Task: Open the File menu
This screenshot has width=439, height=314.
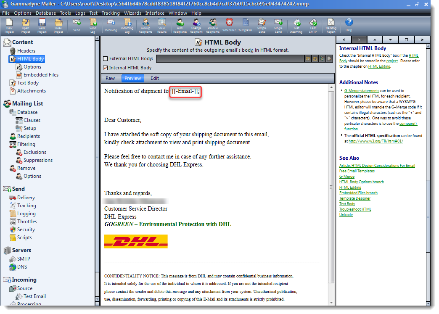Action: coord(5,13)
